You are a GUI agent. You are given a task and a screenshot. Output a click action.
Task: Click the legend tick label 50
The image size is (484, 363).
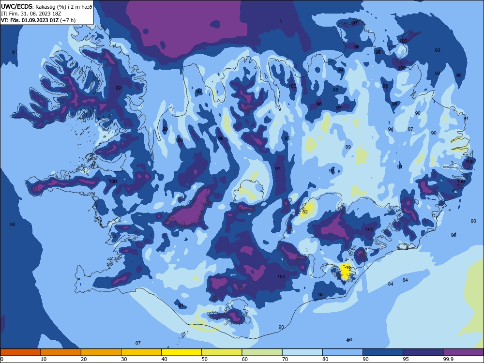[205, 359]
